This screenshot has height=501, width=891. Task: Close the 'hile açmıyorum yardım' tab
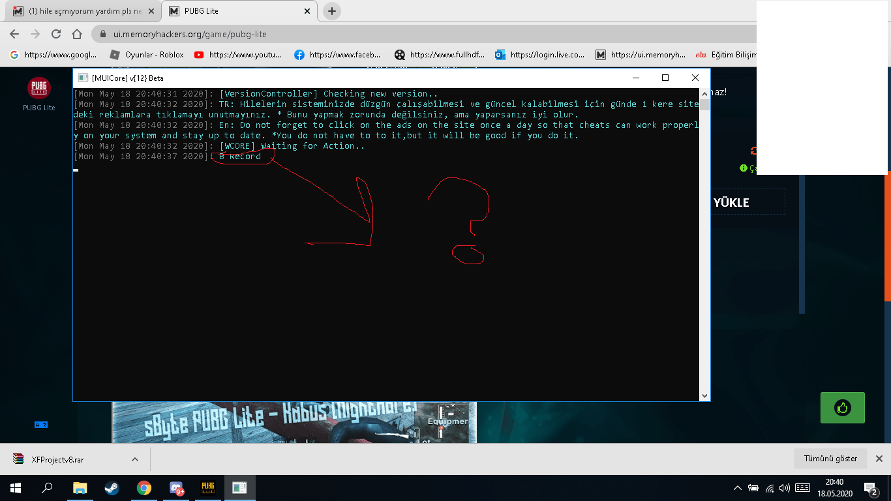(151, 11)
